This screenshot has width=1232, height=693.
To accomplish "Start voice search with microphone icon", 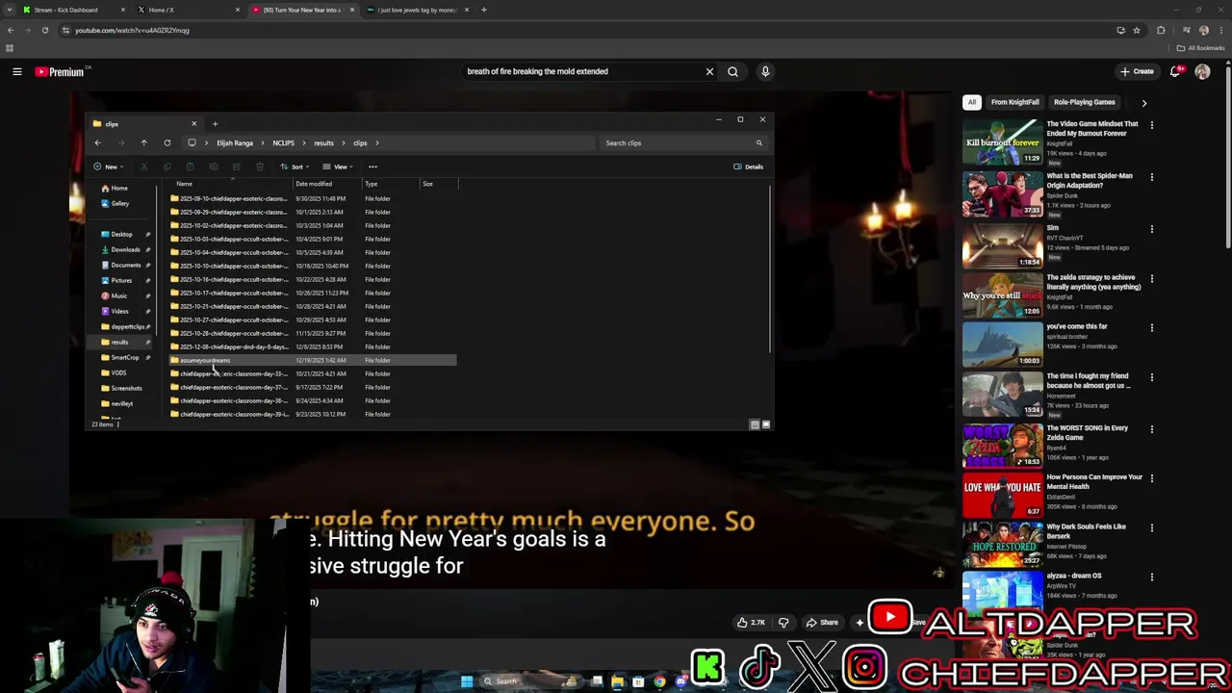I will pos(765,71).
